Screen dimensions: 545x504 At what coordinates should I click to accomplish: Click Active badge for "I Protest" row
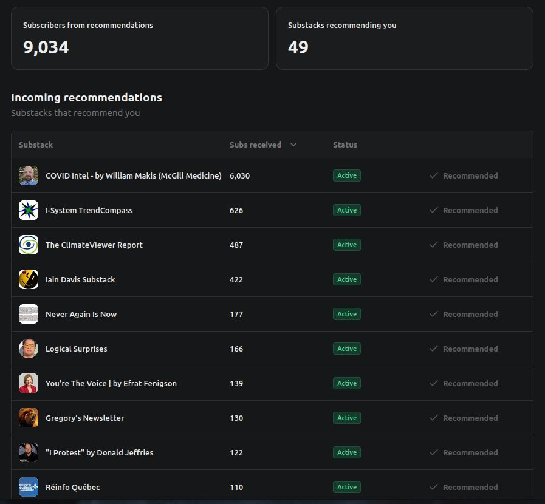click(347, 452)
